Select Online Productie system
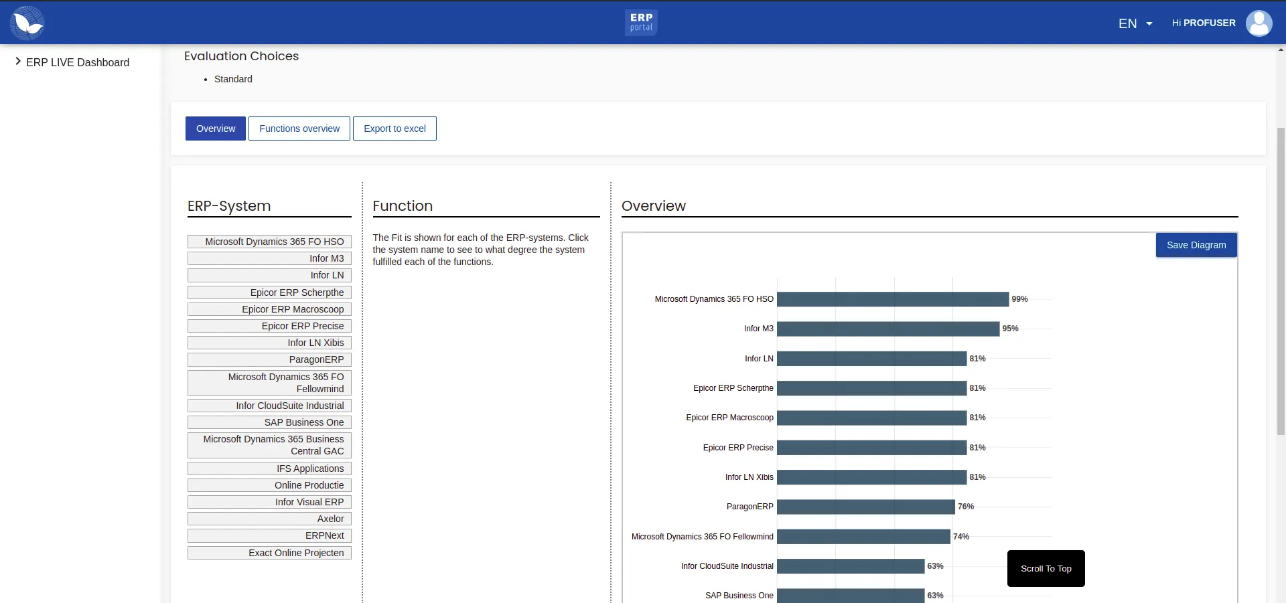The height and width of the screenshot is (603, 1286). 269,485
